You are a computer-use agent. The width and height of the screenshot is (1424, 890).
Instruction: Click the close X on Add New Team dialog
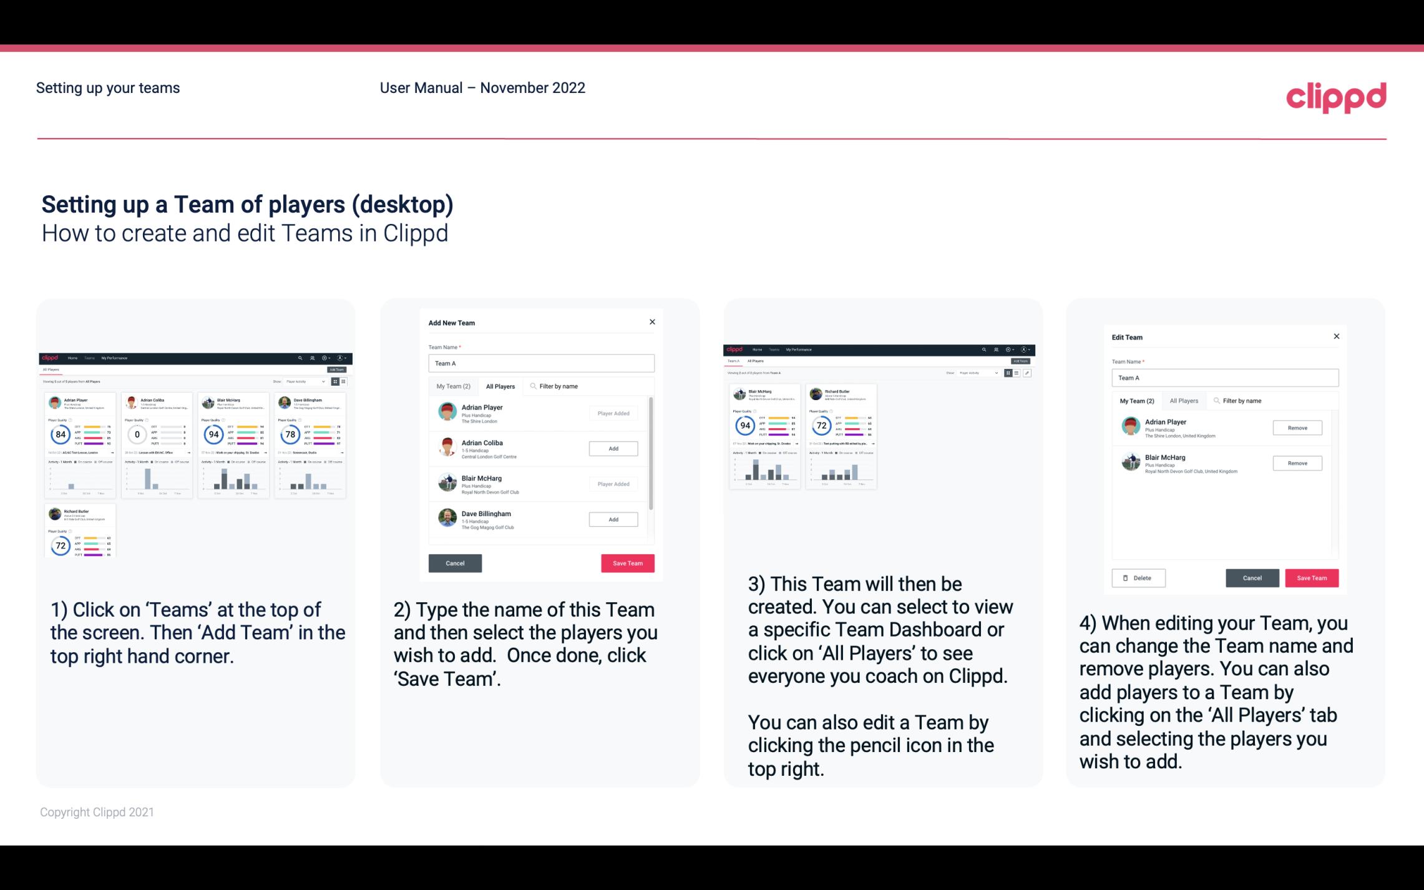coord(653,322)
